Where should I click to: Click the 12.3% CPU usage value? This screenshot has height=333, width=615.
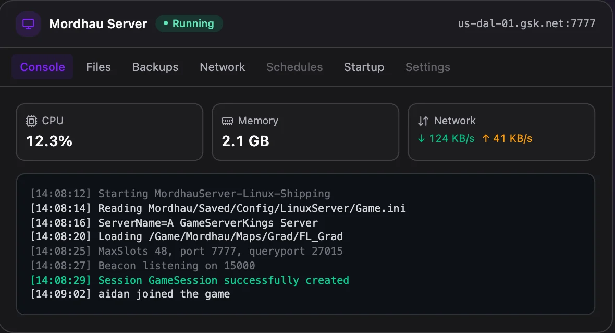[x=49, y=141]
